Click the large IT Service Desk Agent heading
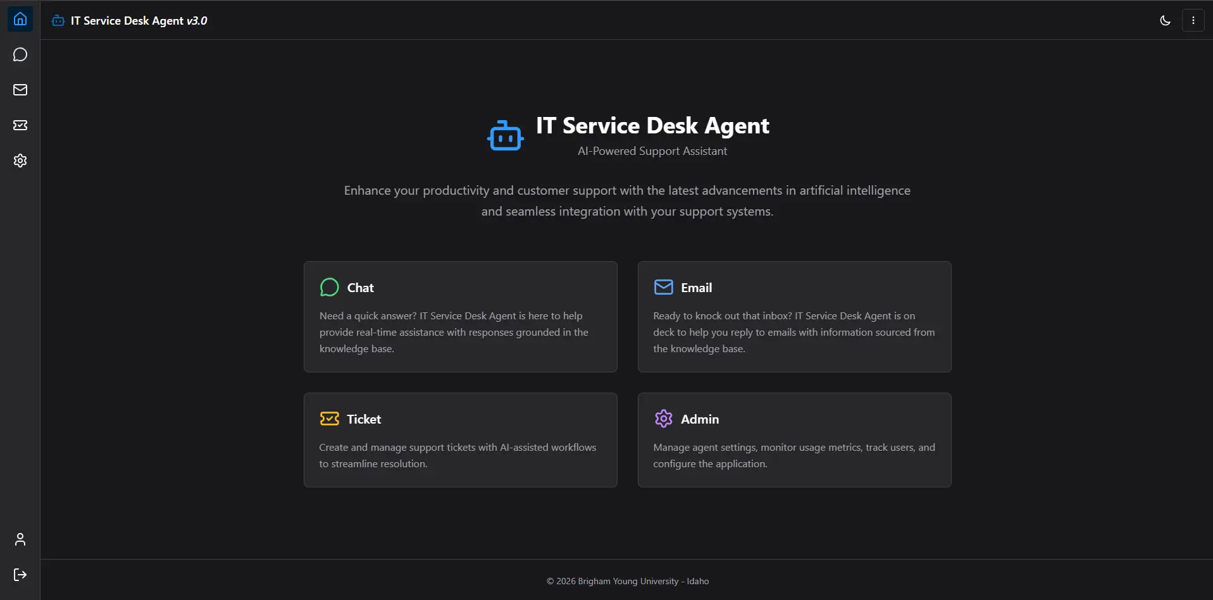1213x600 pixels. (x=652, y=126)
